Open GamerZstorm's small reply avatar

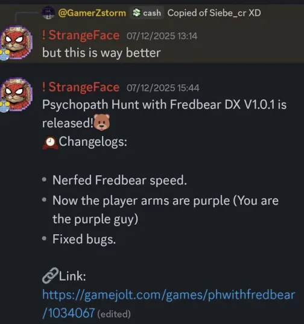pyautogui.click(x=48, y=13)
